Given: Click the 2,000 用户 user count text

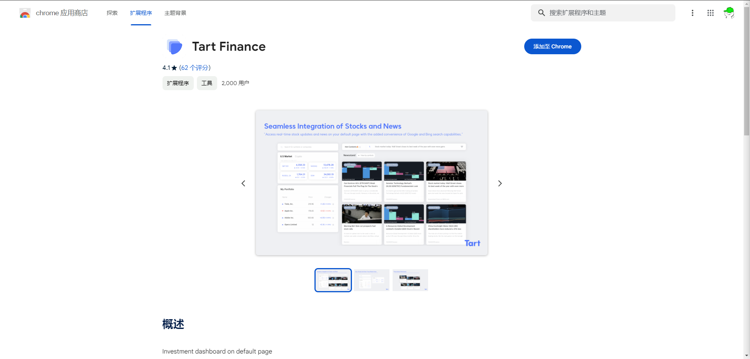Looking at the screenshot, I should pos(235,83).
